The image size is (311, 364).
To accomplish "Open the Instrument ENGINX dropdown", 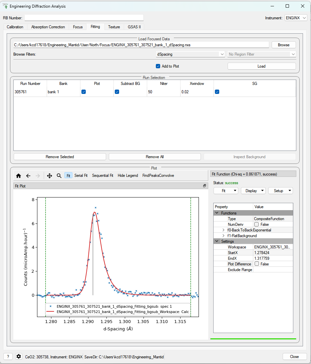I will [296, 18].
